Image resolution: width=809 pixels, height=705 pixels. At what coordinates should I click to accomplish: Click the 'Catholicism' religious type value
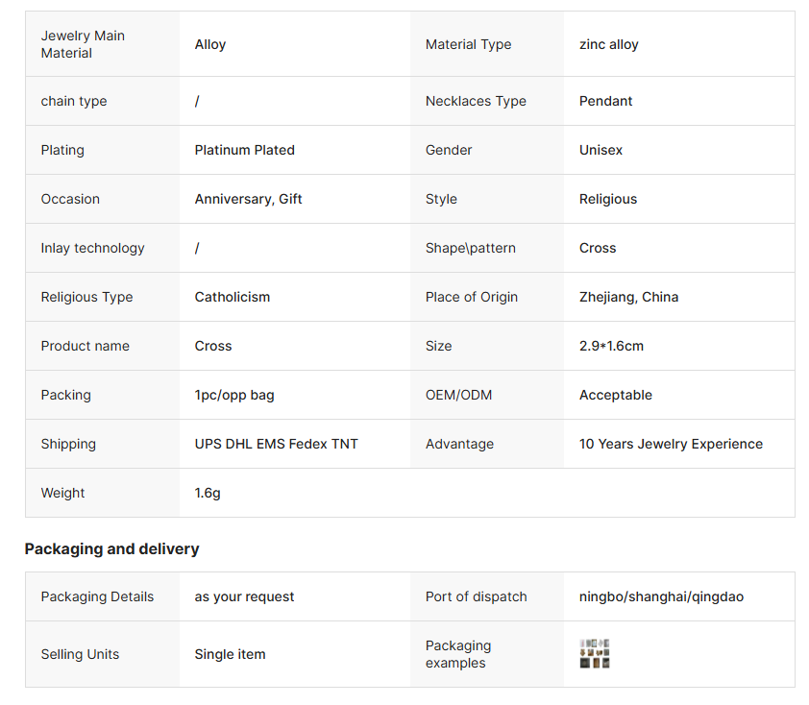(232, 297)
